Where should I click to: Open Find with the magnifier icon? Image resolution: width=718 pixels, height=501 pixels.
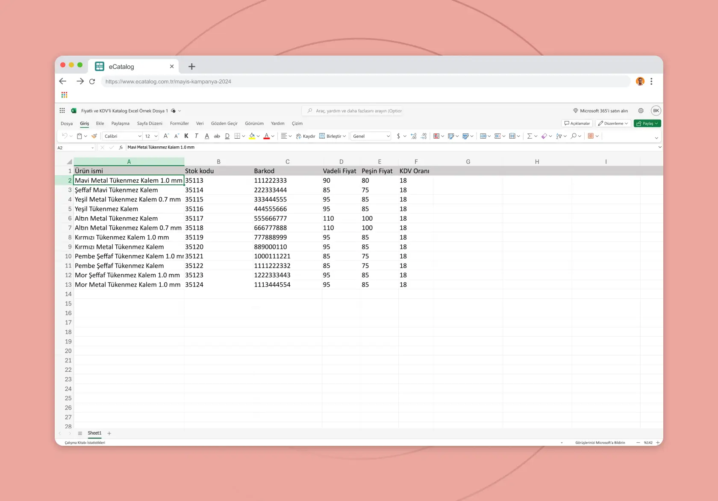(x=573, y=136)
